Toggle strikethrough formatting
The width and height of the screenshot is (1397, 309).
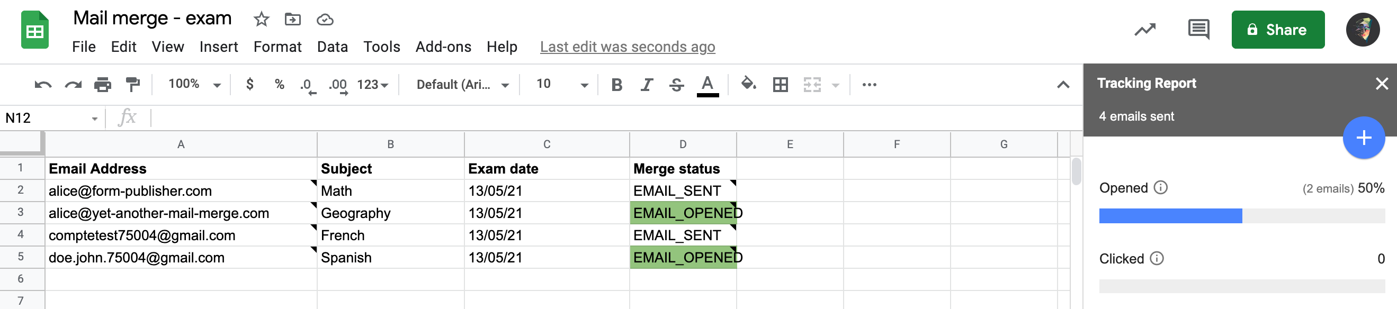676,85
